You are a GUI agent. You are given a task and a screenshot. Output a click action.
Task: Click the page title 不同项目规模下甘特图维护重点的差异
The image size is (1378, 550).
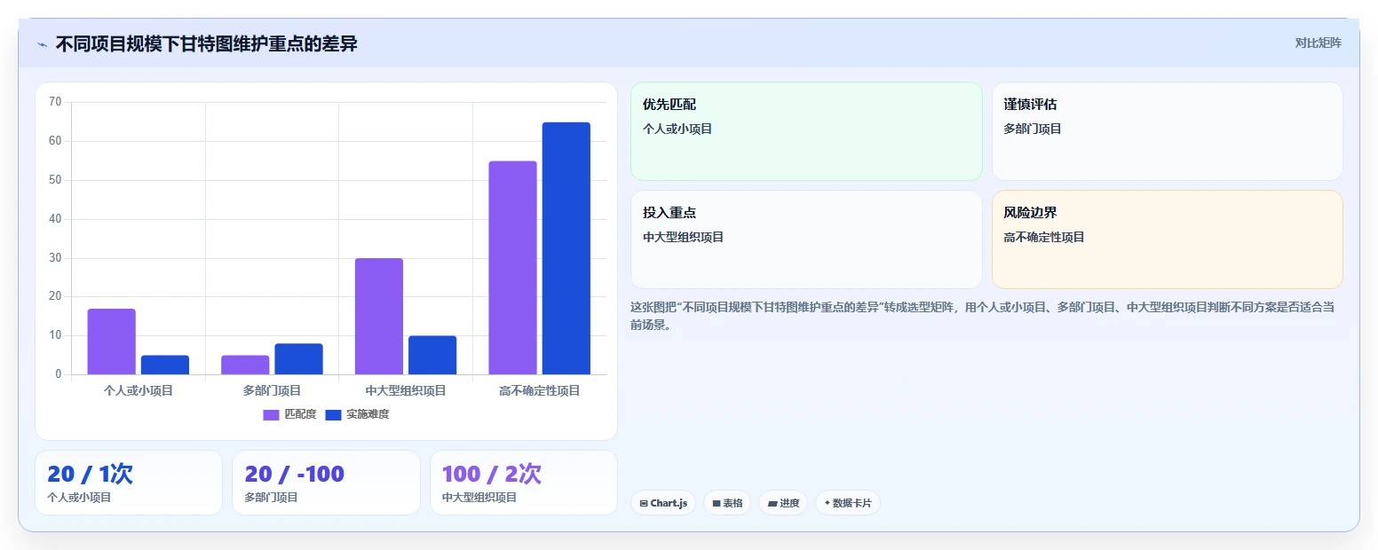click(206, 43)
